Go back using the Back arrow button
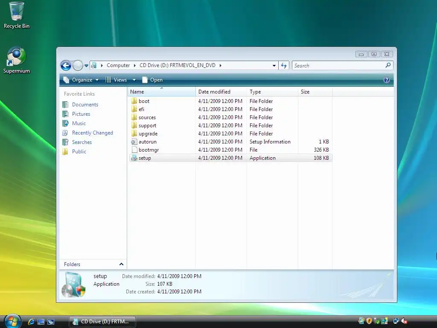Image resolution: width=437 pixels, height=328 pixels. point(66,65)
